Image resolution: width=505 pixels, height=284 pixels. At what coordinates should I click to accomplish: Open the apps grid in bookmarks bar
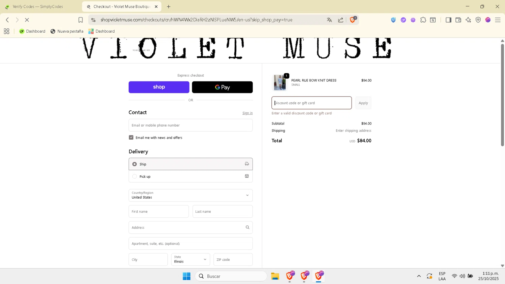click(6, 31)
